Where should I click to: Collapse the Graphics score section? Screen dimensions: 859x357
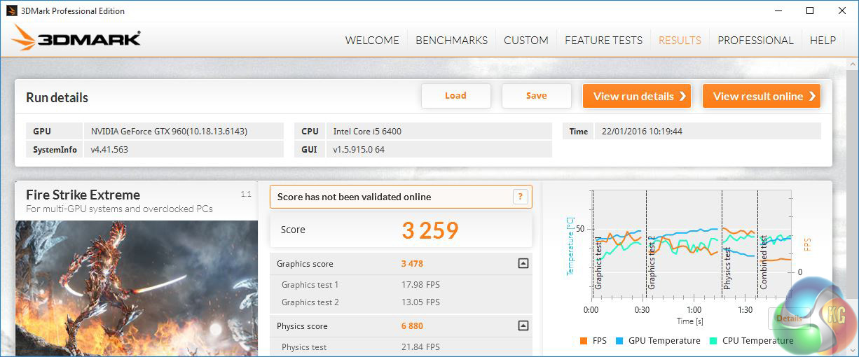pyautogui.click(x=523, y=264)
